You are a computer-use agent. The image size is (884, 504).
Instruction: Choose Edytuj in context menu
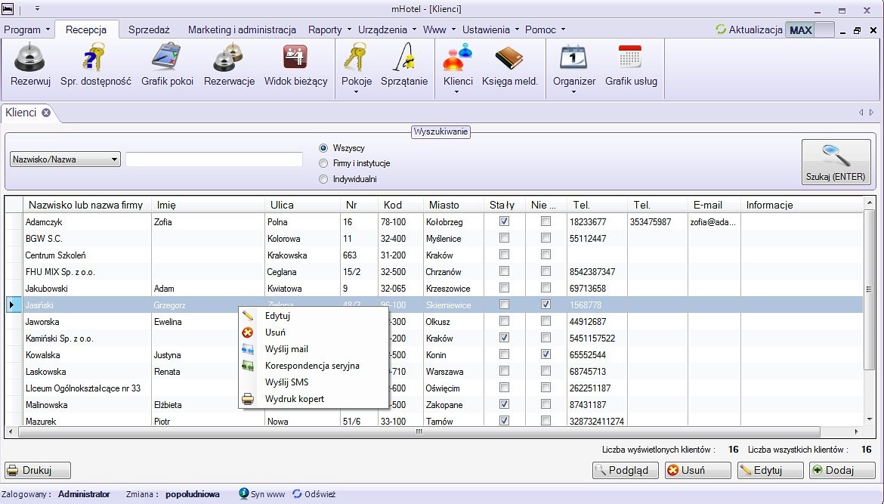click(x=313, y=316)
